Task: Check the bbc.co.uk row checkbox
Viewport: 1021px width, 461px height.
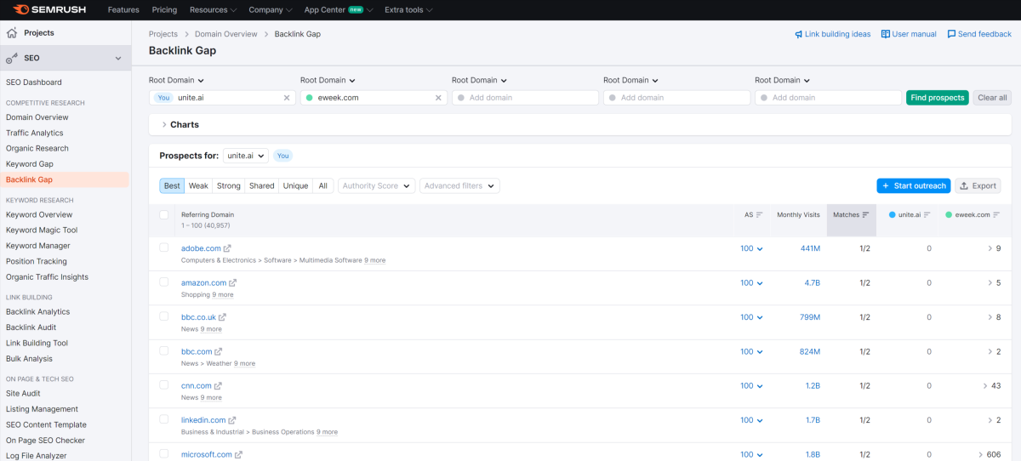Action: click(x=164, y=316)
